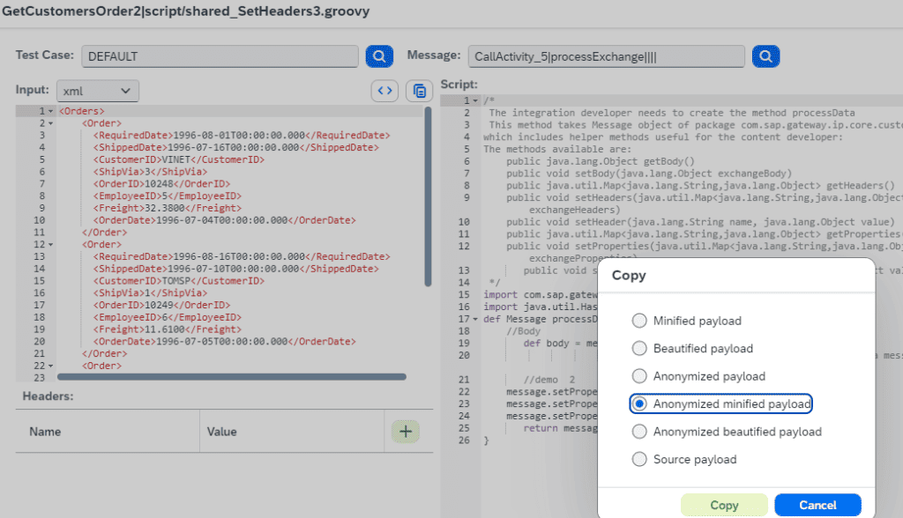Click the Test Case search icon
The width and height of the screenshot is (903, 518).
tap(379, 56)
